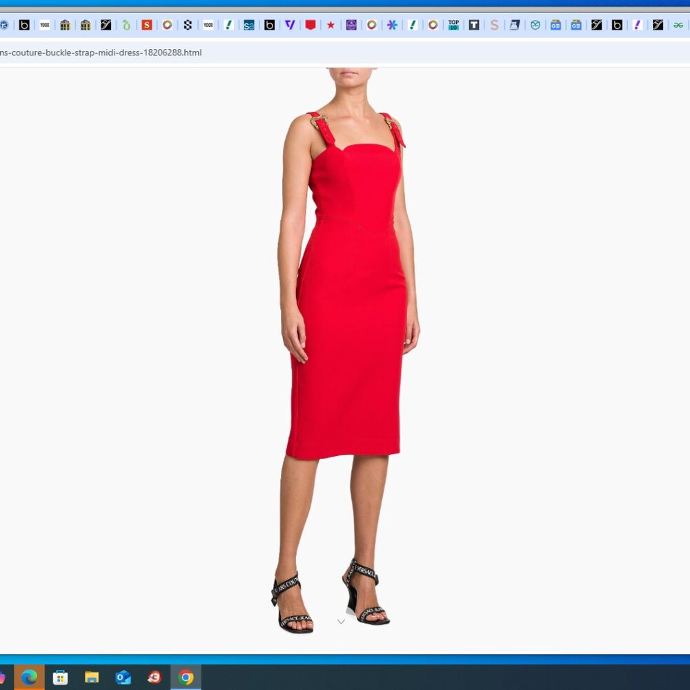The image size is (690, 690).
Task: Open the blue GE translate bookmark
Action: pyautogui.click(x=554, y=25)
